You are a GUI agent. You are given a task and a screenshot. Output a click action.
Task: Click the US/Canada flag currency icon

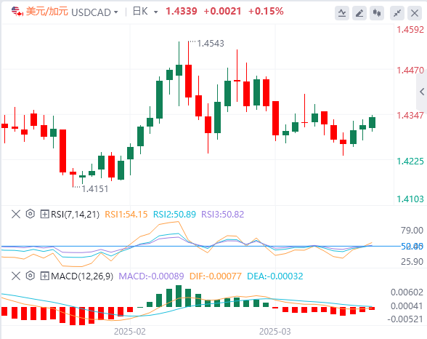(17, 12)
